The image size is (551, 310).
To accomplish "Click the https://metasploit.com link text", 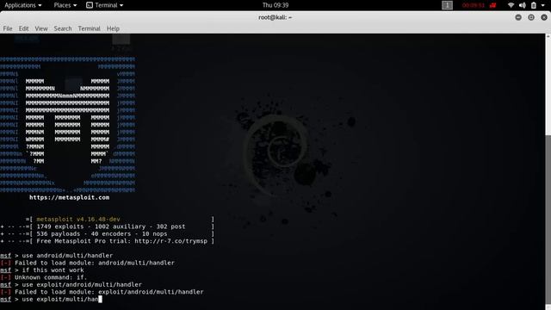I will [x=69, y=197].
